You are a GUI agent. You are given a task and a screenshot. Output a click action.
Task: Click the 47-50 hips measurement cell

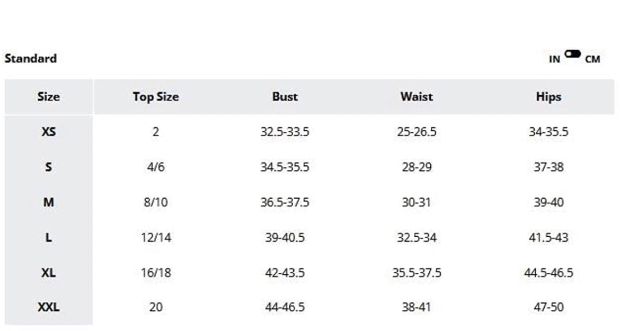pyautogui.click(x=548, y=307)
